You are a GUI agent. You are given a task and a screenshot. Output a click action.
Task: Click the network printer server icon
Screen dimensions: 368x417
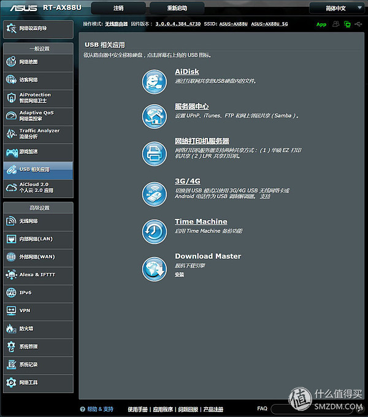[x=154, y=154]
